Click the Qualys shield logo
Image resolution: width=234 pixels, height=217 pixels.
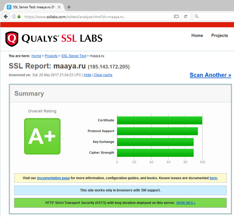click(12, 39)
